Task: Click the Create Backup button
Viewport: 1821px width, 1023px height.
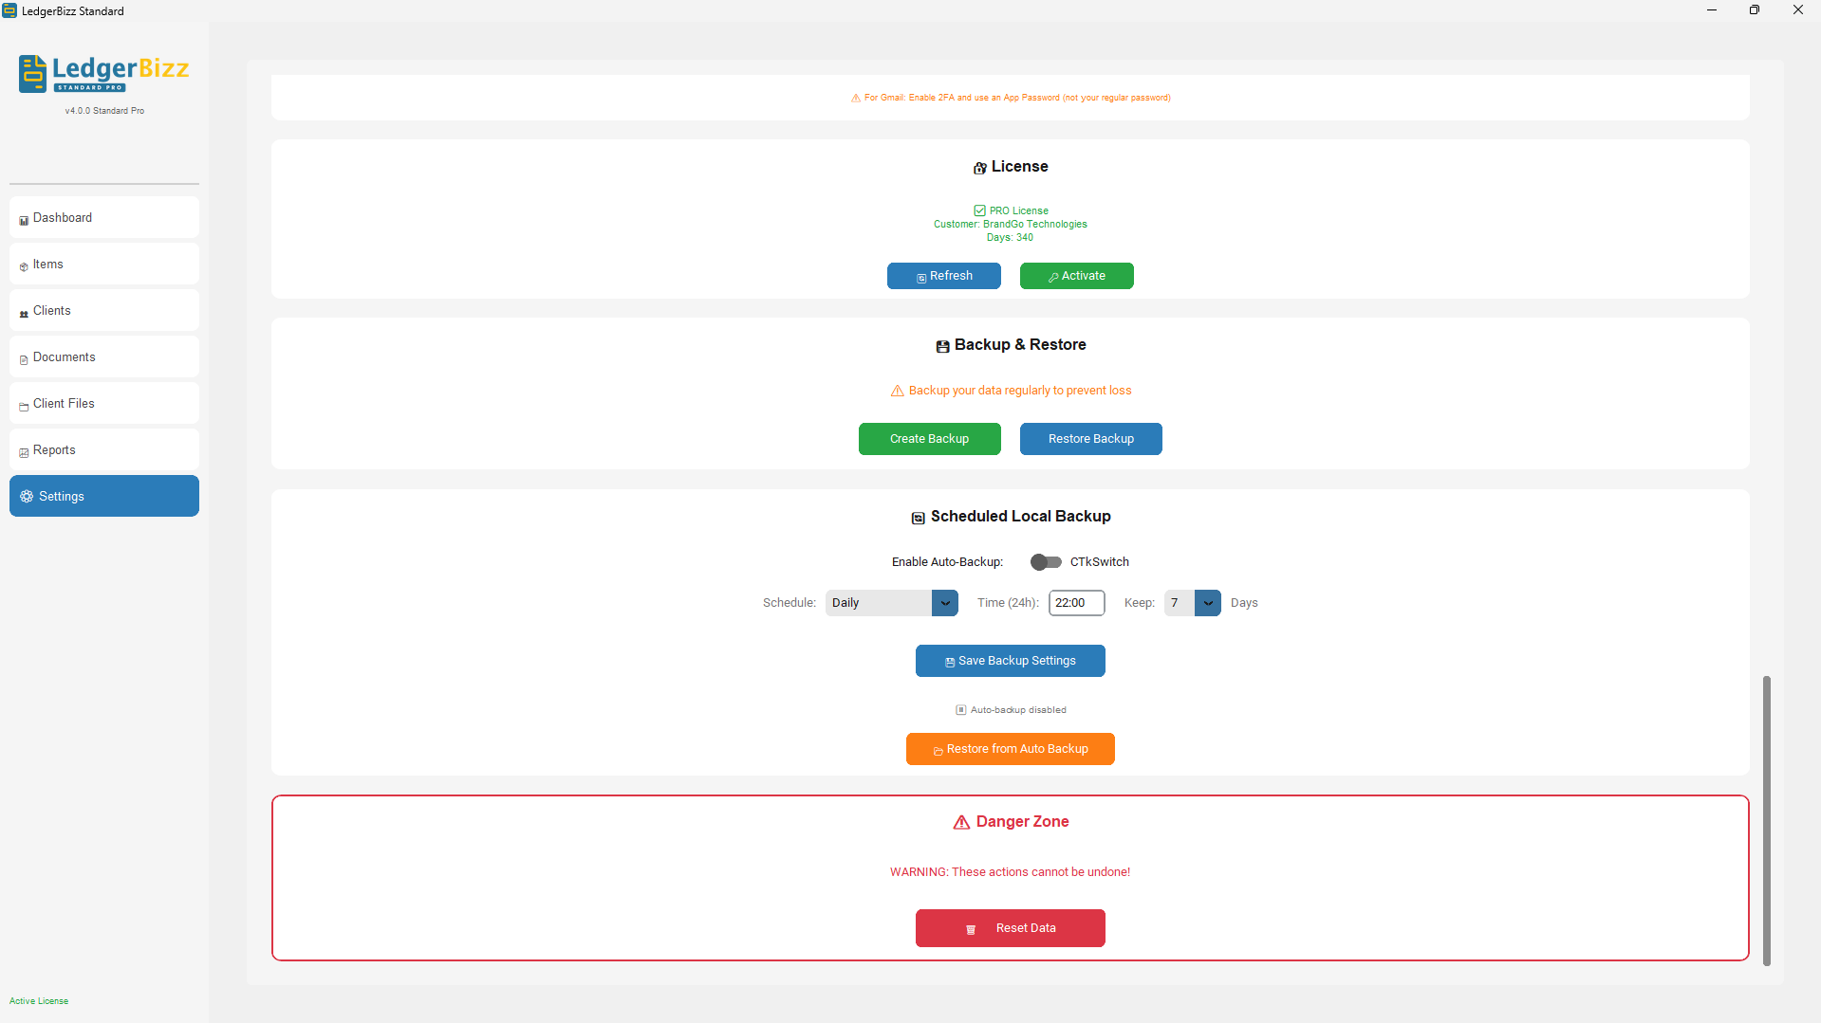Action: point(929,439)
